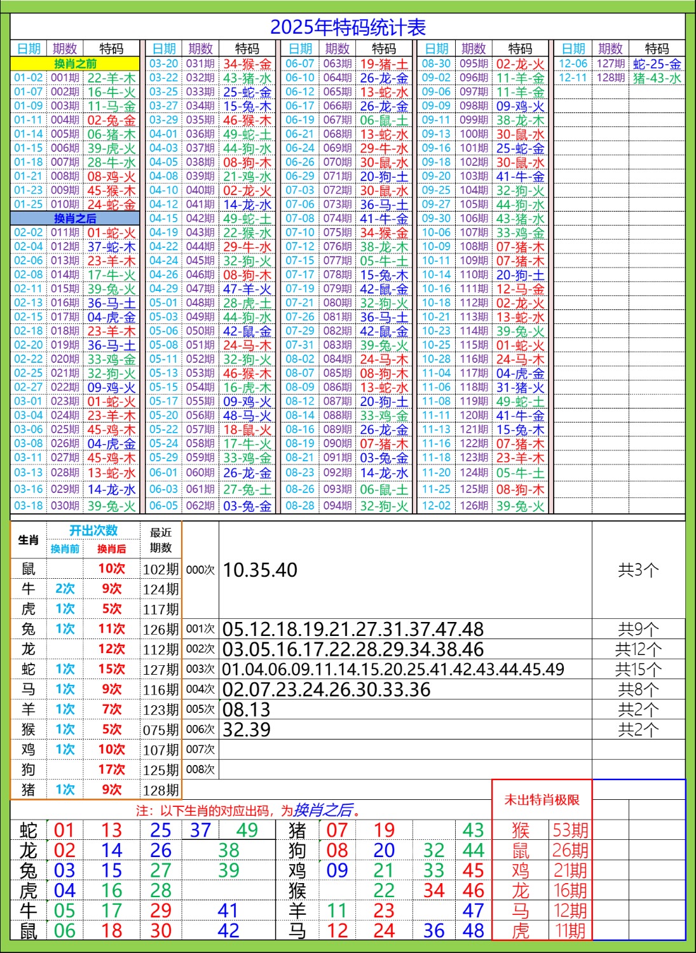This screenshot has width=696, height=953.
Task: Select the 未出特肖极限 heading box
Action: pyautogui.click(x=542, y=800)
